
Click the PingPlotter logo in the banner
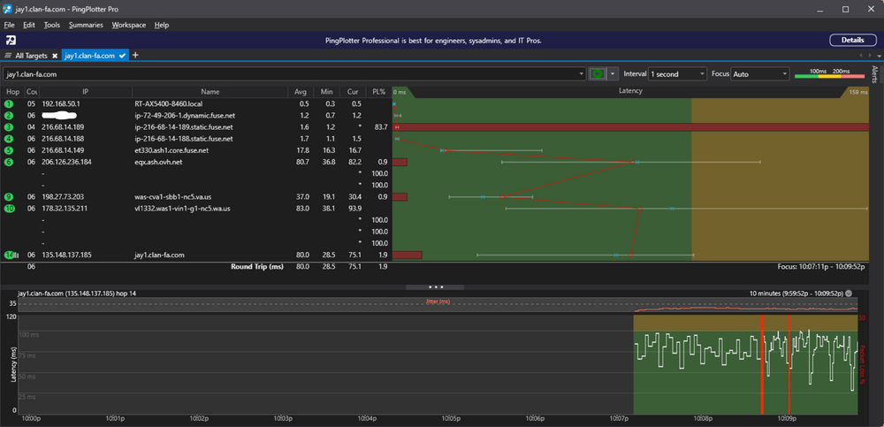click(x=11, y=40)
